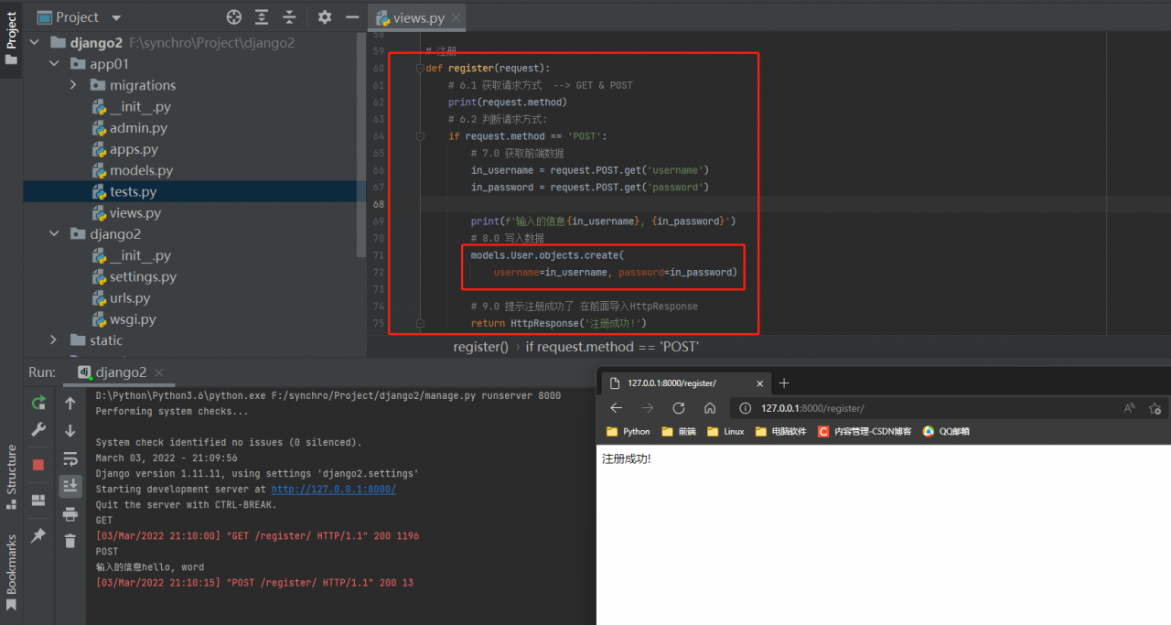Click the Rerun django2 icon
This screenshot has height=625, width=1171.
[38, 403]
